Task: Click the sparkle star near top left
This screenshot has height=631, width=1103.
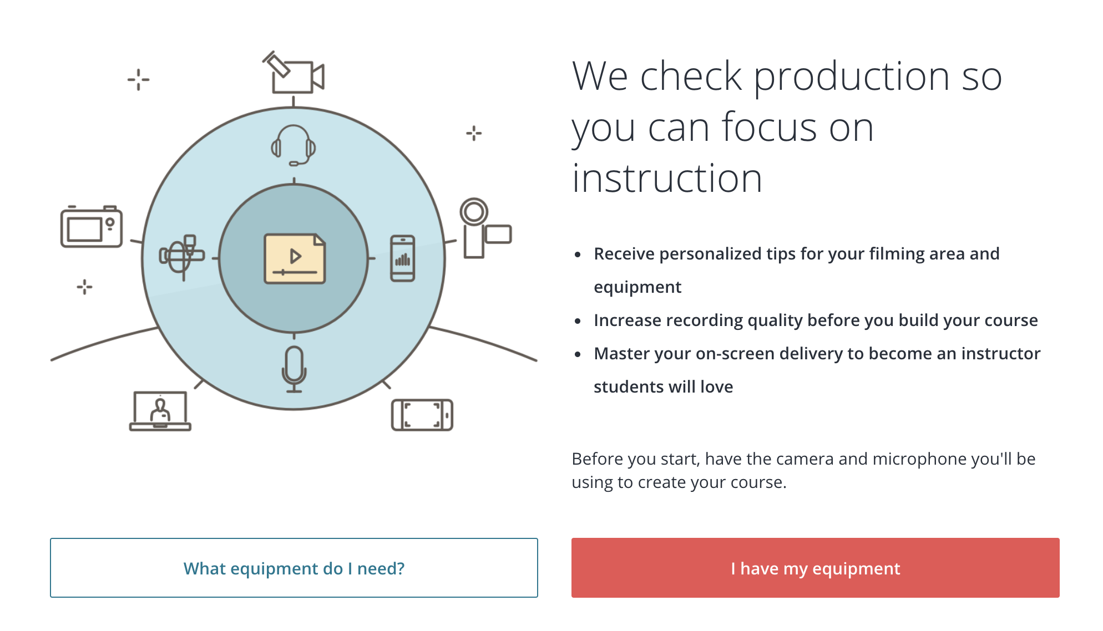Action: (139, 80)
